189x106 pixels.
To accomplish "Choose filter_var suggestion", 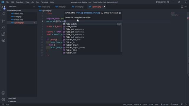I will [x=92, y=53].
